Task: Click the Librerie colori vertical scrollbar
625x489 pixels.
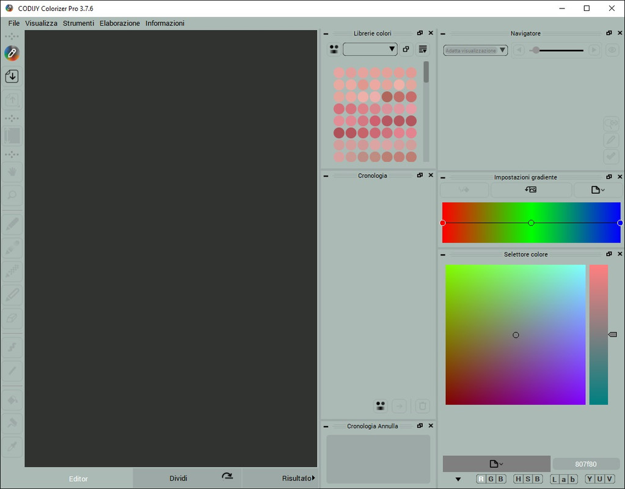Action: click(x=426, y=111)
